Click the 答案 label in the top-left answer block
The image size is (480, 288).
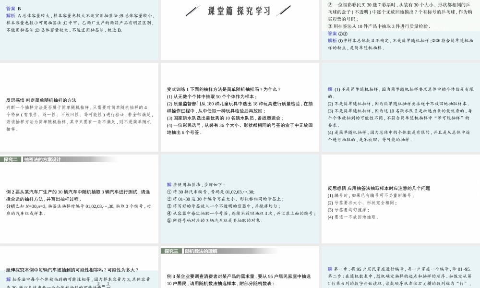point(11,8)
